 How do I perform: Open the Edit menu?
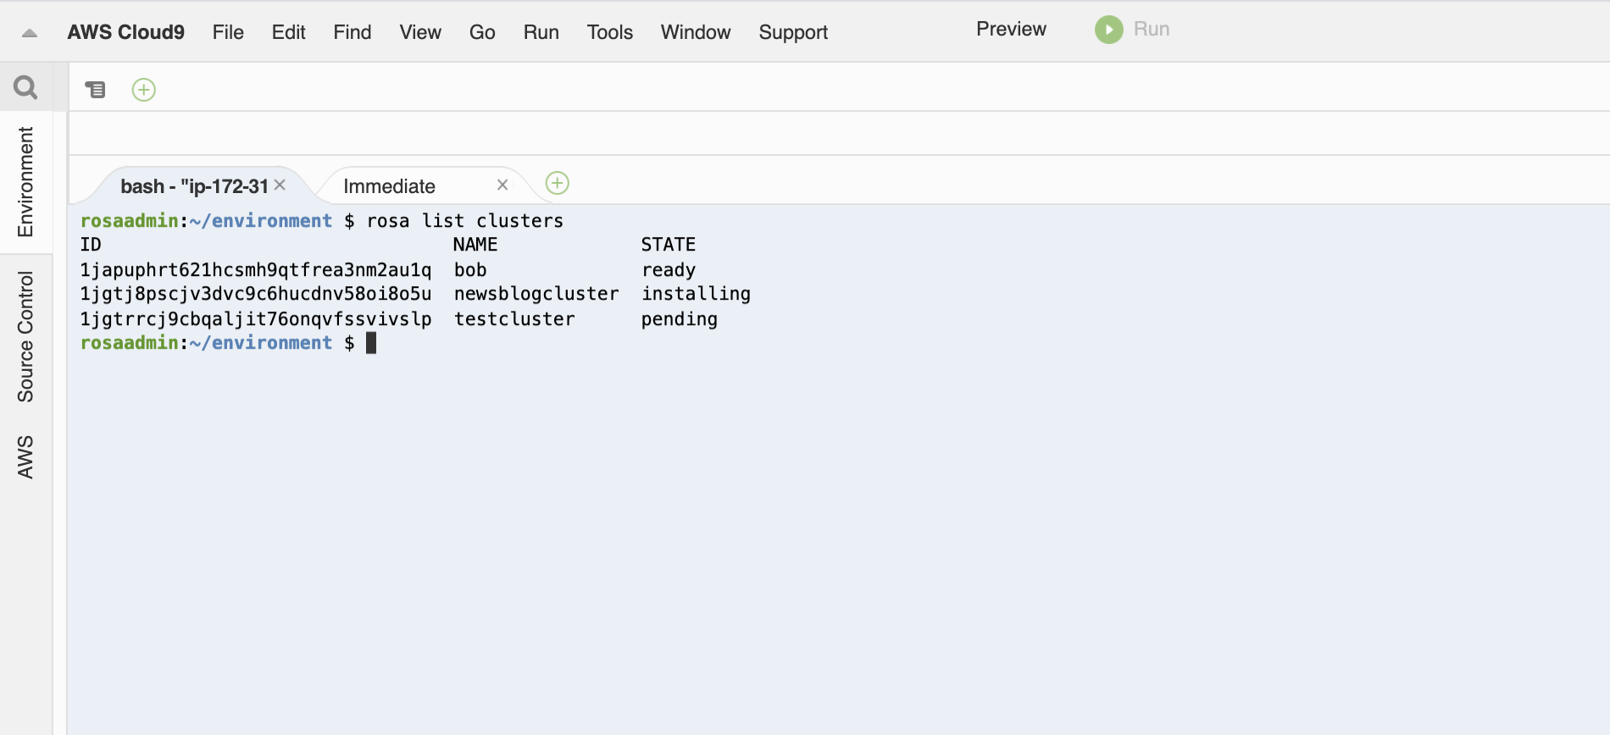click(288, 32)
